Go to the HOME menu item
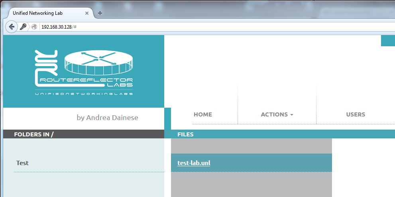The height and width of the screenshot is (197, 395). click(x=203, y=114)
